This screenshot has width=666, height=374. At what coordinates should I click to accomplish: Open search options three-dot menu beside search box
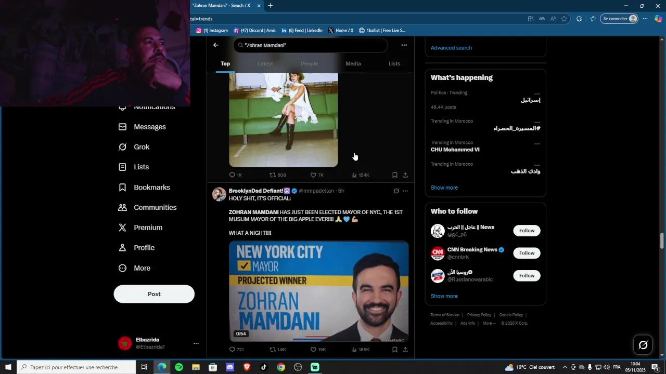(404, 45)
